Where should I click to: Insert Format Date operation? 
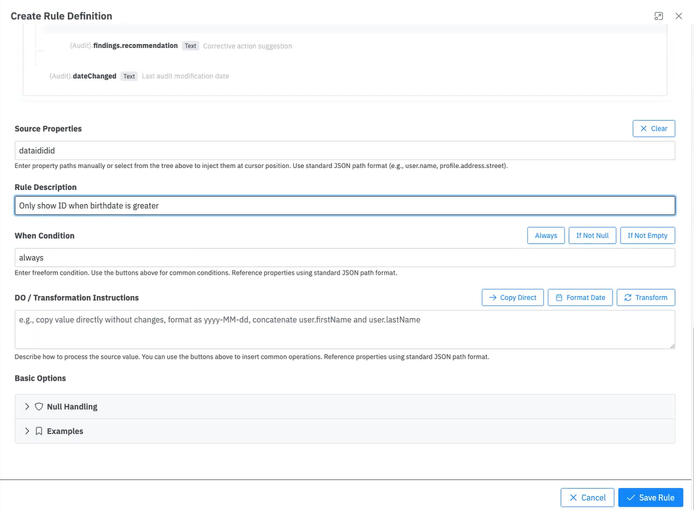[580, 297]
